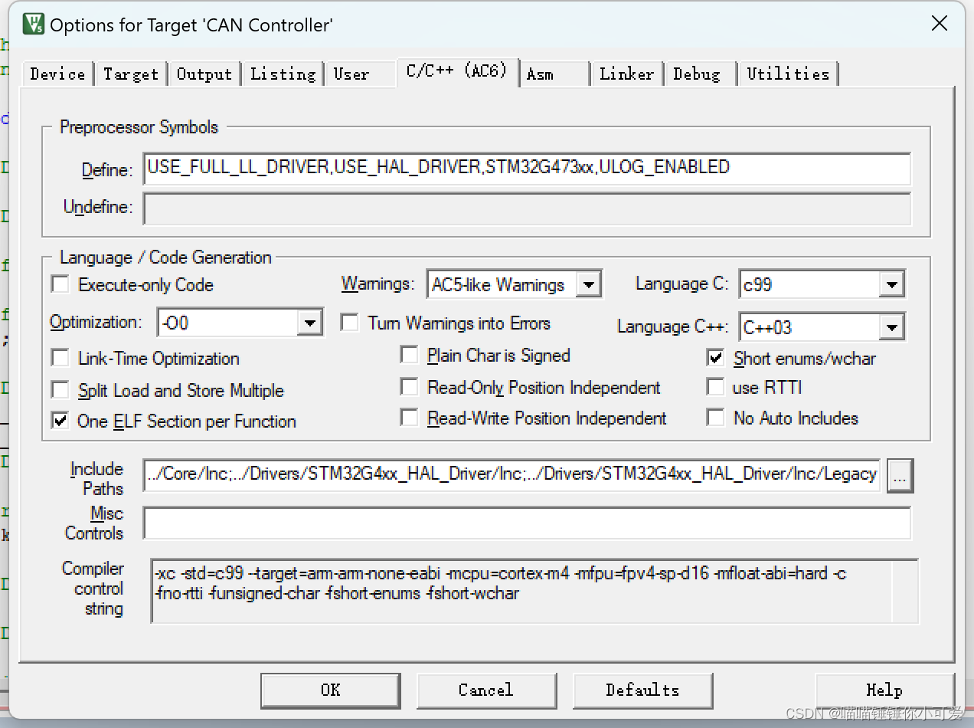974x728 pixels.
Task: Enable Execute-only Code checkbox
Action: (x=60, y=285)
